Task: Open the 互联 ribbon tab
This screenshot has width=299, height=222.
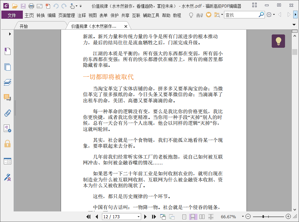Action: [136, 15]
